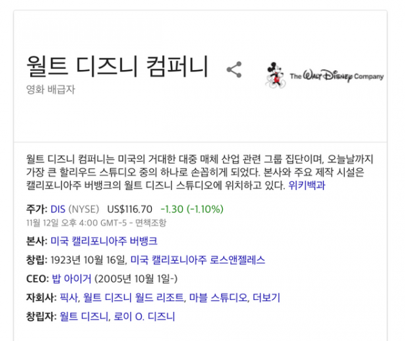
Task: Click 더보기 to see more subsidiaries
Action: [267, 298]
